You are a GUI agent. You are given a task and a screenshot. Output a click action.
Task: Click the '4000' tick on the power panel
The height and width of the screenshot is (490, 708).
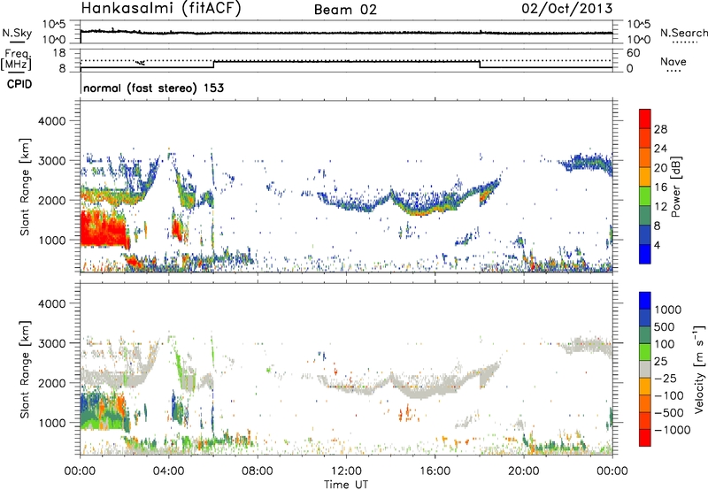tap(51, 121)
